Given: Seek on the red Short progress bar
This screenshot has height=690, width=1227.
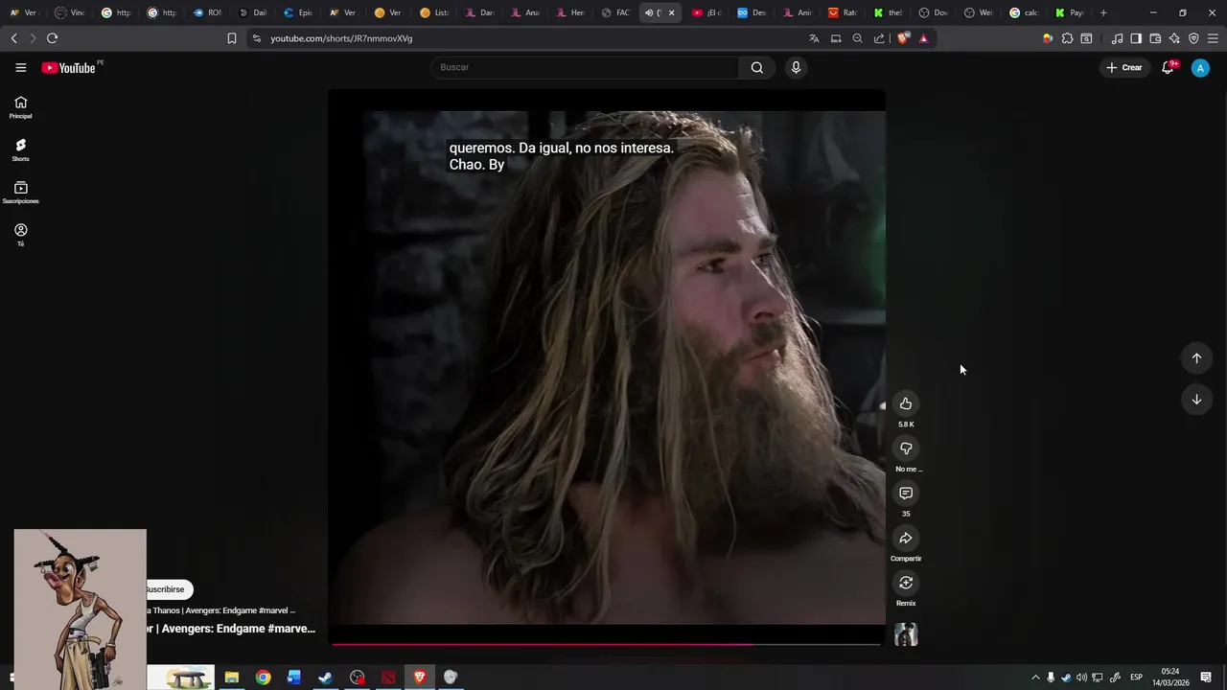Looking at the screenshot, I should point(607,644).
